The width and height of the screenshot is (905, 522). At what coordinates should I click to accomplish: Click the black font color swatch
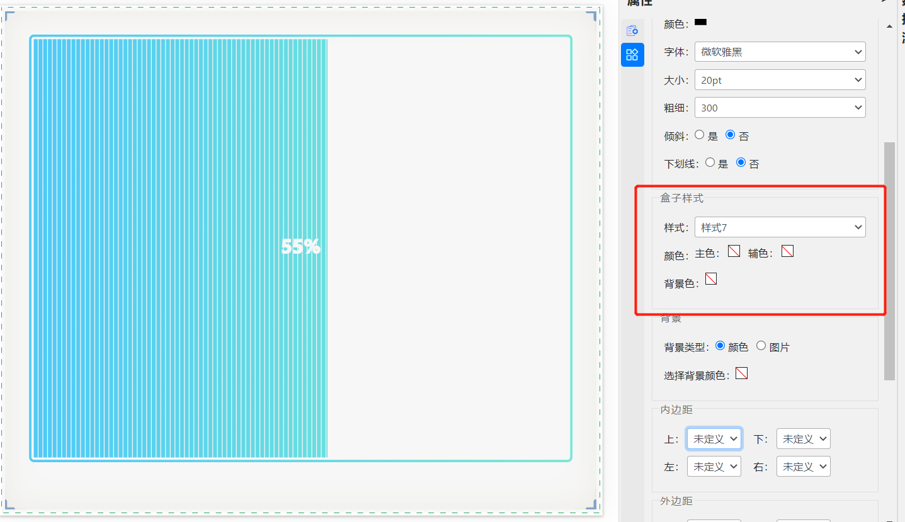tap(700, 22)
